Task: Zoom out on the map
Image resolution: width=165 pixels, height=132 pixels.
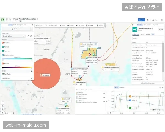Action: pos(3,109)
